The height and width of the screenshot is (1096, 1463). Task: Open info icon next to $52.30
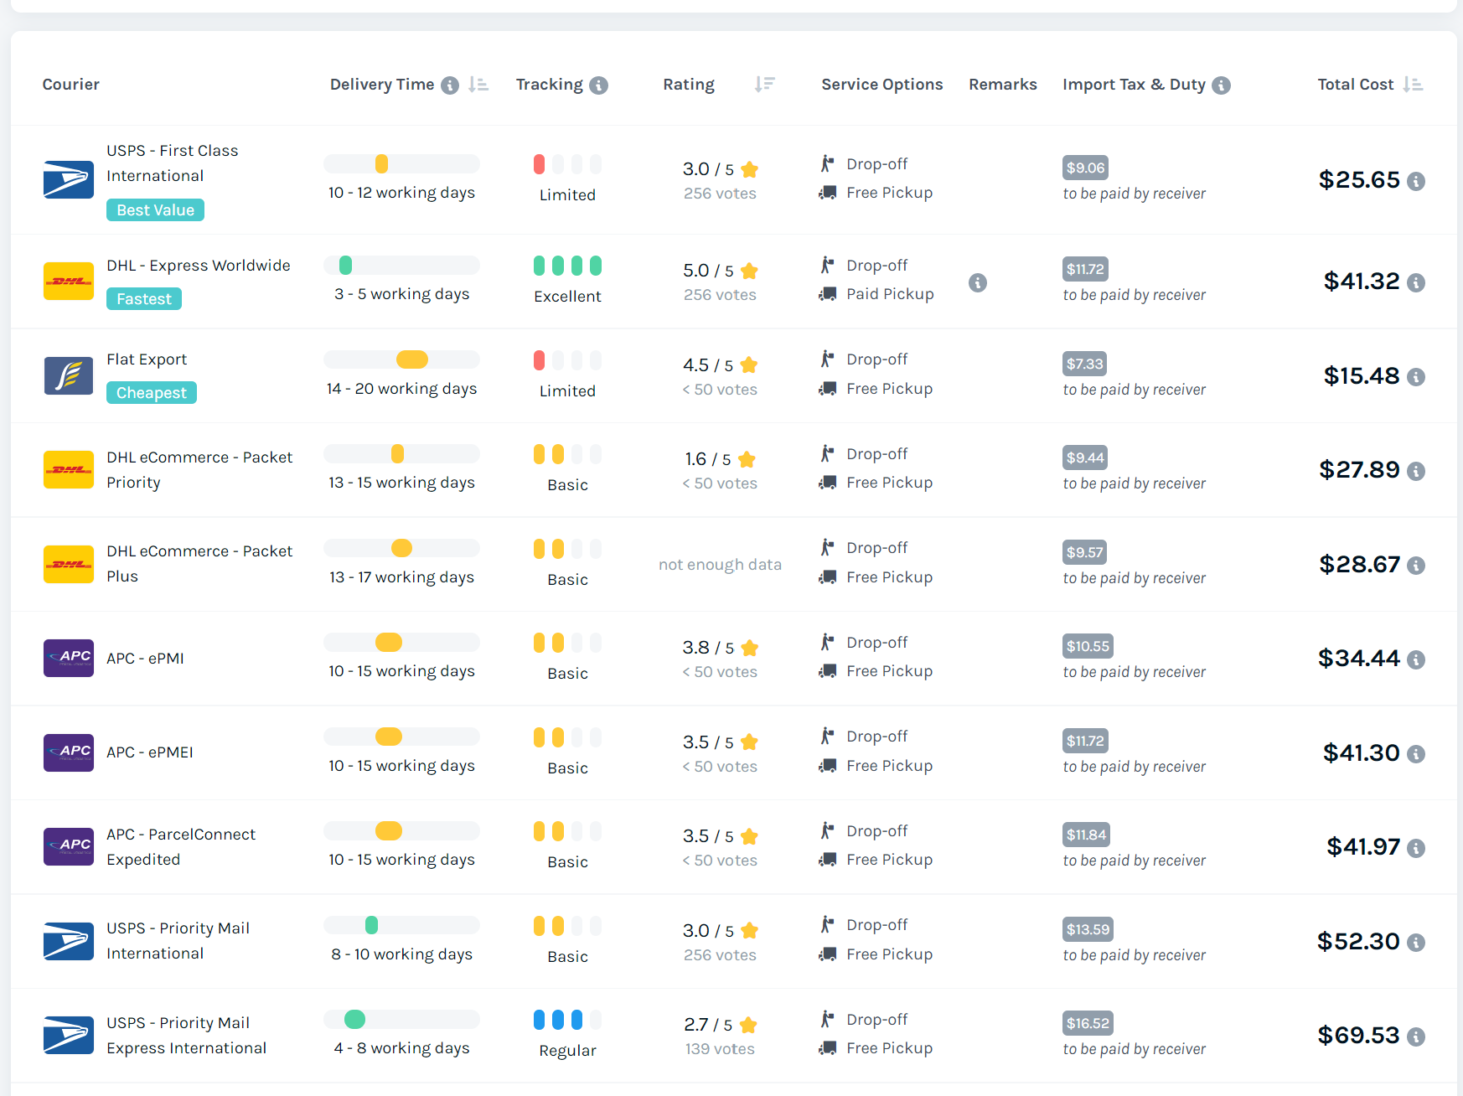(1416, 943)
